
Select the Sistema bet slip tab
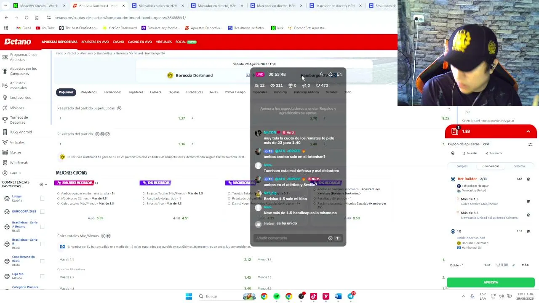(519, 166)
